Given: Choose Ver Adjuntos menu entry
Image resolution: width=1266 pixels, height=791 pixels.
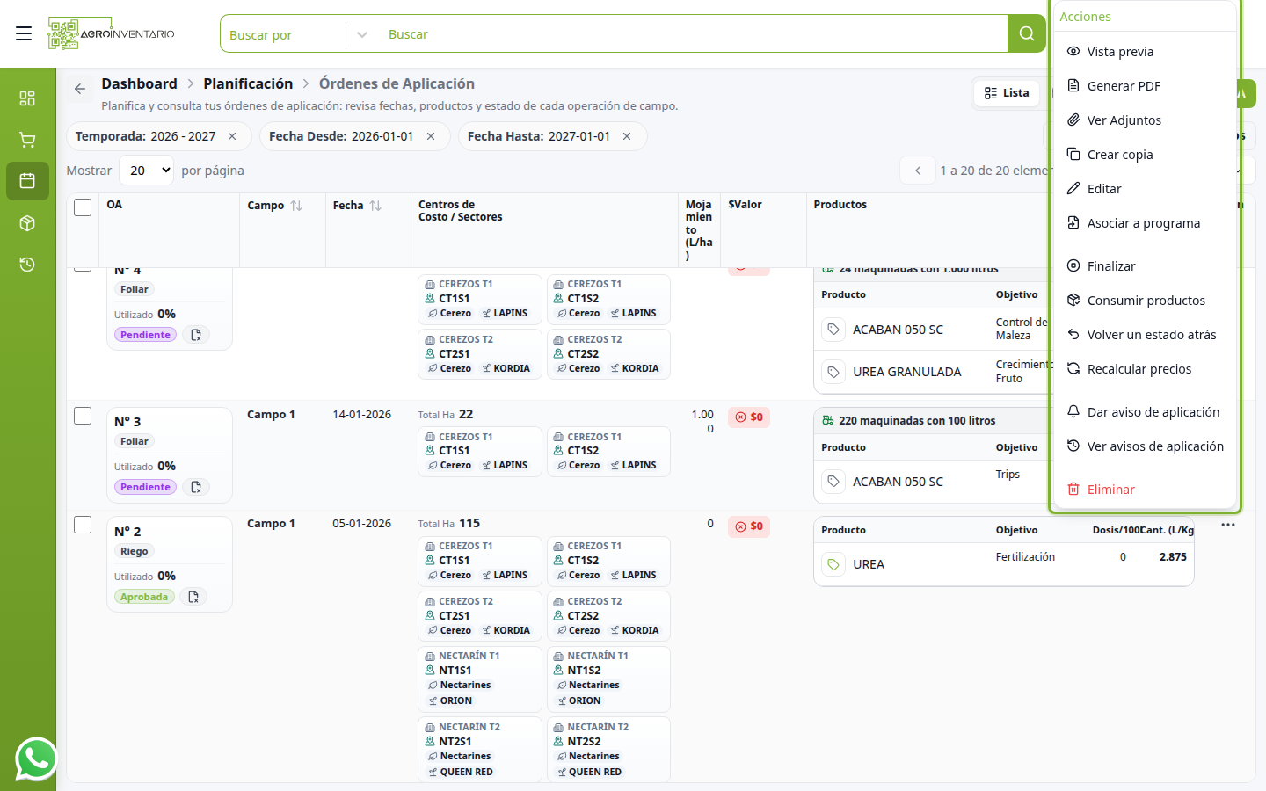Looking at the screenshot, I should coord(1145,120).
